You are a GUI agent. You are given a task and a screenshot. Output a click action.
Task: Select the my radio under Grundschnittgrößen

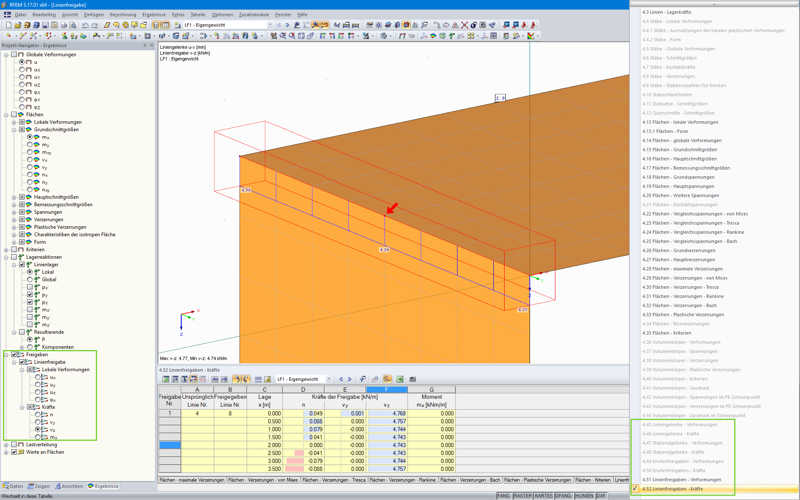pos(30,145)
